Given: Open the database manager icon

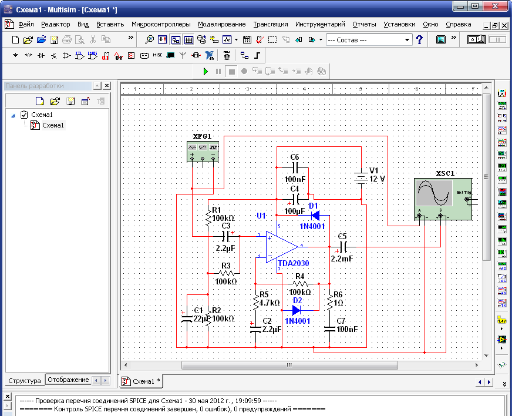Looking at the screenshot, I should (x=202, y=40).
